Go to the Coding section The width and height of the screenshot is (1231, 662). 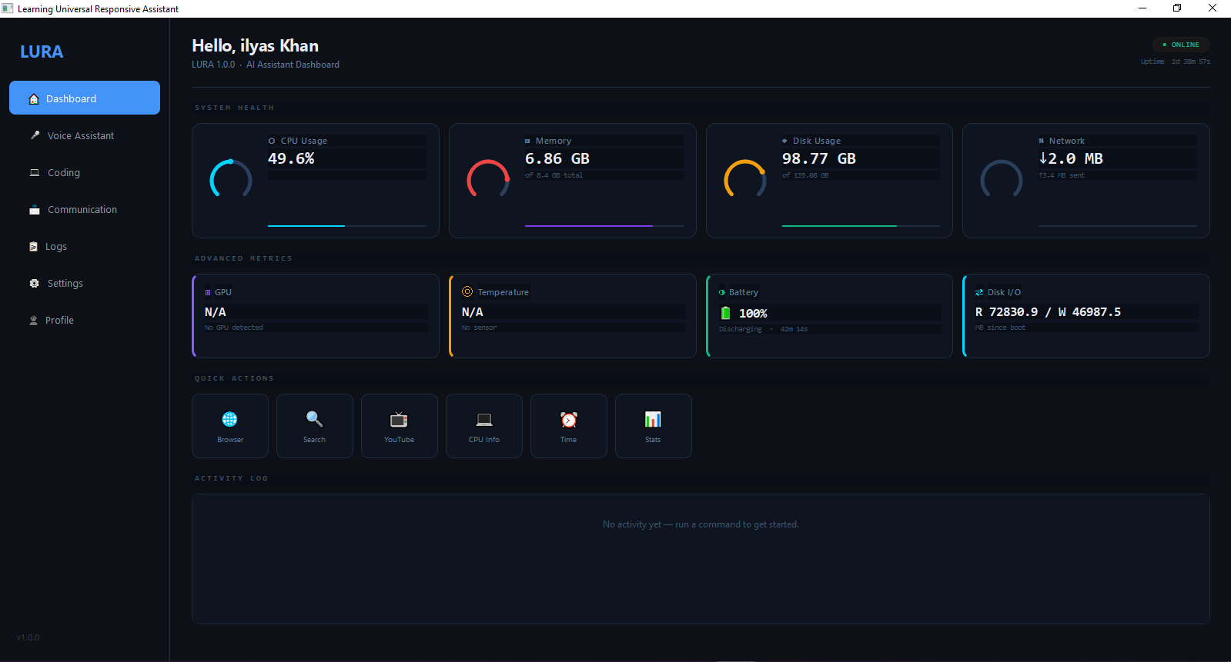point(85,172)
